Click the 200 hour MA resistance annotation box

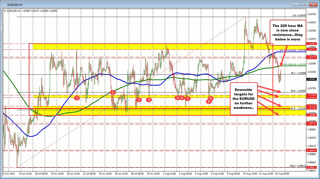click(x=288, y=32)
